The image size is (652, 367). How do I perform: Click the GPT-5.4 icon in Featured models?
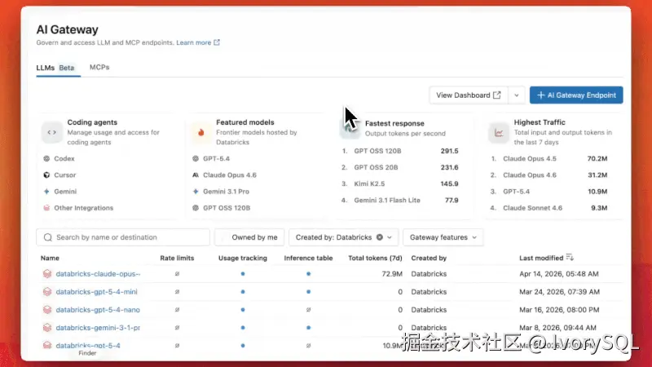[196, 158]
